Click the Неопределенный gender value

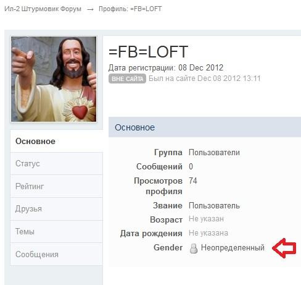pyautogui.click(x=233, y=247)
